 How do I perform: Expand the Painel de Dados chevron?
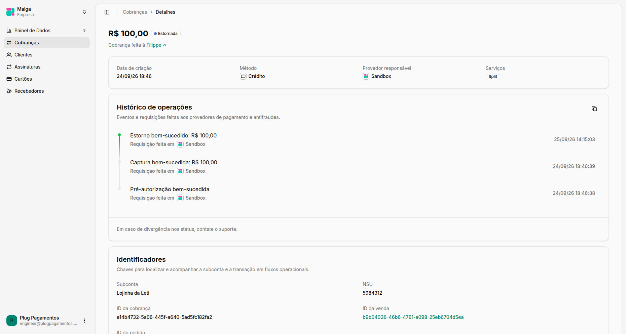tap(84, 31)
